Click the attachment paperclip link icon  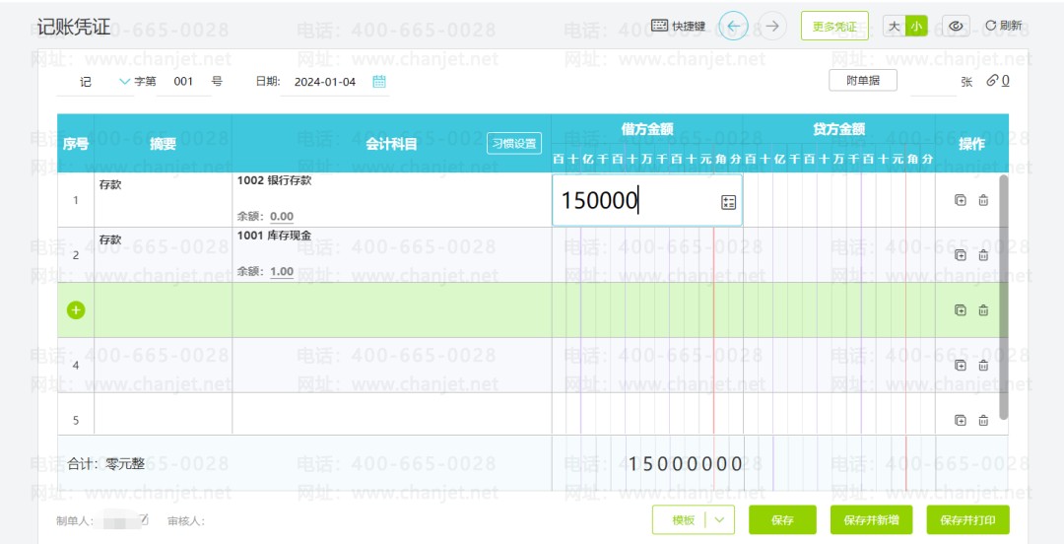click(992, 81)
